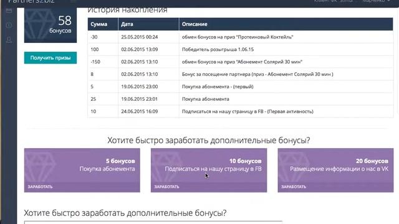Click the История накопления heading
Image resolution: width=399 pixels, height=224 pixels.
click(127, 10)
